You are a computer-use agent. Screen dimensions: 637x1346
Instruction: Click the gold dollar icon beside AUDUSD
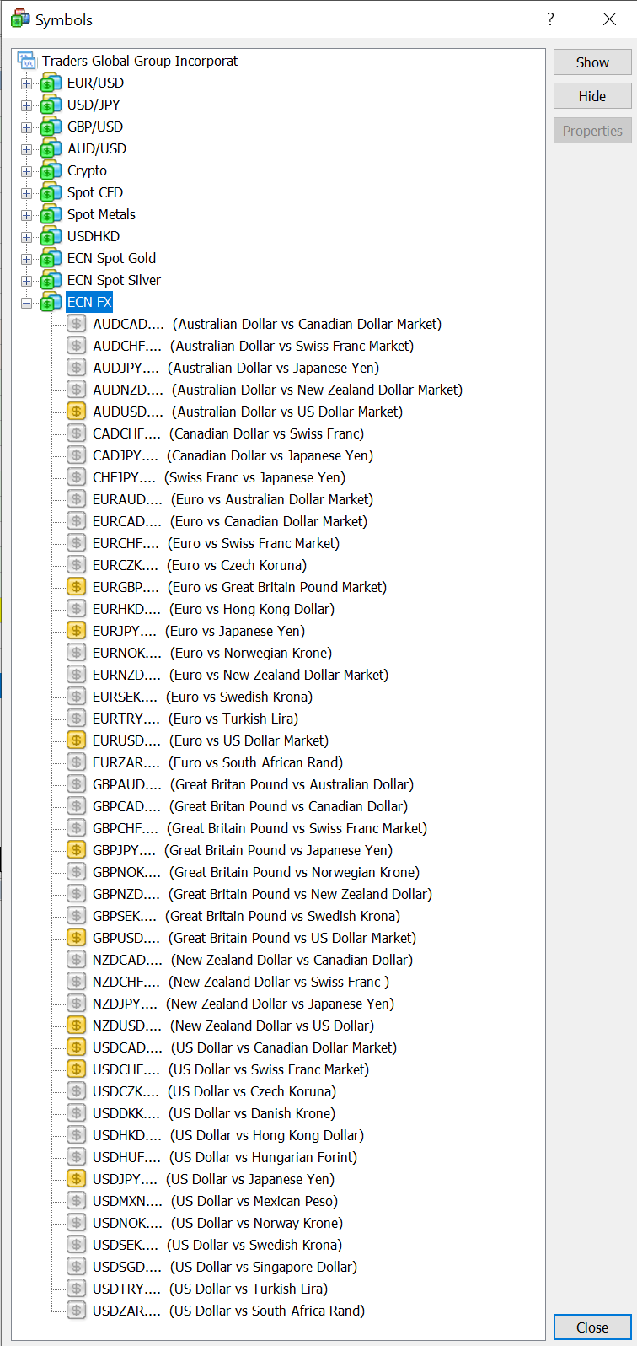(77, 412)
